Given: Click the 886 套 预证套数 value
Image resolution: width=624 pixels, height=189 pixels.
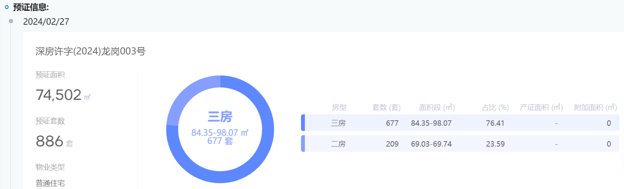Looking at the screenshot, I should 54,142.
